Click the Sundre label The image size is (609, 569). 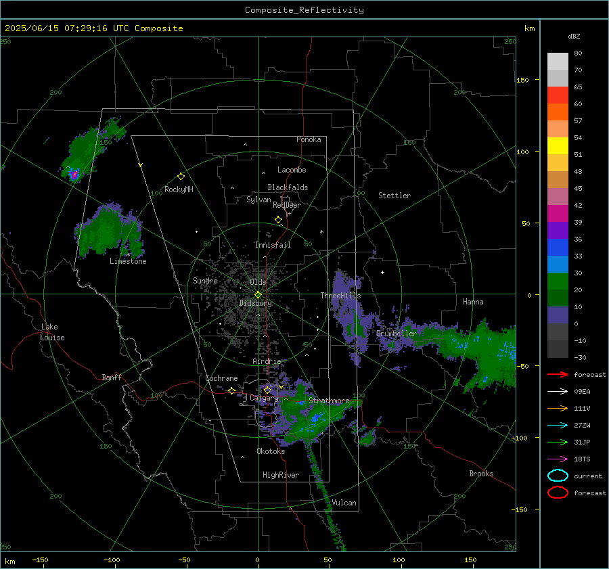tap(206, 280)
